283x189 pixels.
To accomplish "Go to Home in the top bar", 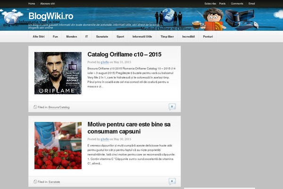I will 32,4.
